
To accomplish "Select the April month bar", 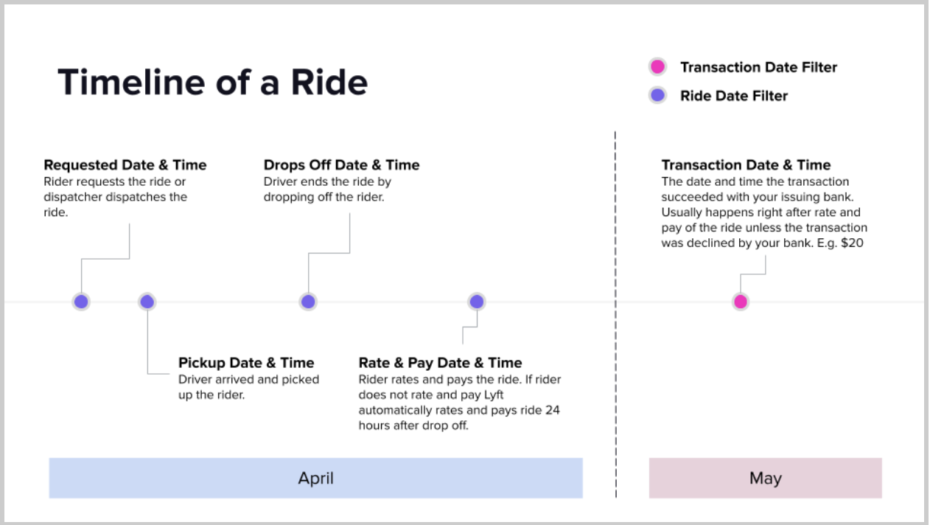I will [315, 478].
